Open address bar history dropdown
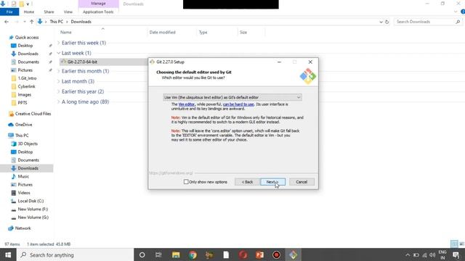The width and height of the screenshot is (465, 261). (x=381, y=22)
